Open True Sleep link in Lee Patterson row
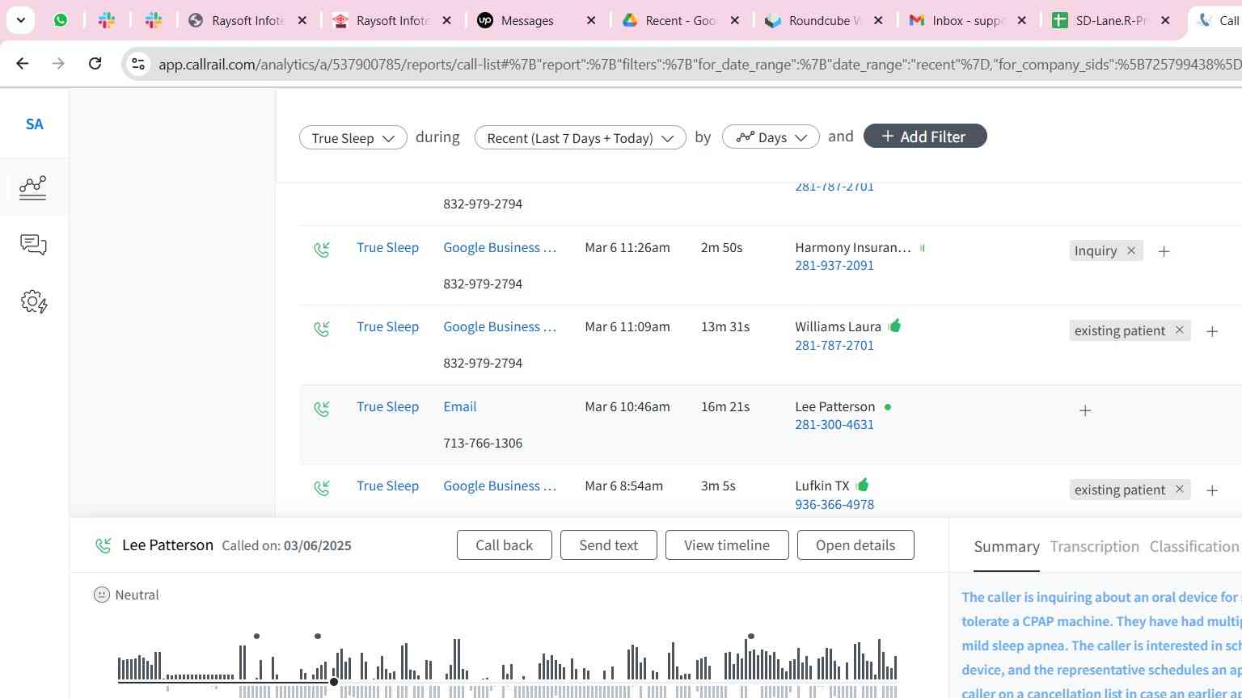The height and width of the screenshot is (698, 1242). point(387,406)
